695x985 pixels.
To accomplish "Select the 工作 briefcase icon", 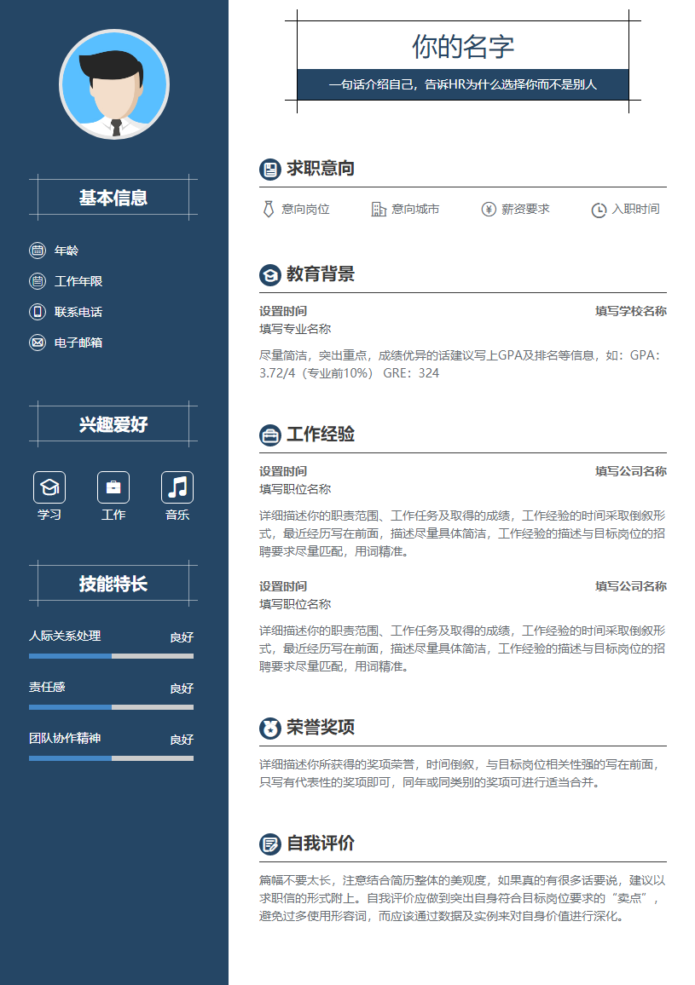I will (113, 487).
